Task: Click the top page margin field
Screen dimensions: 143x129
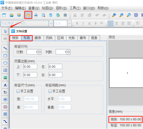Action: pyautogui.click(x=30, y=67)
